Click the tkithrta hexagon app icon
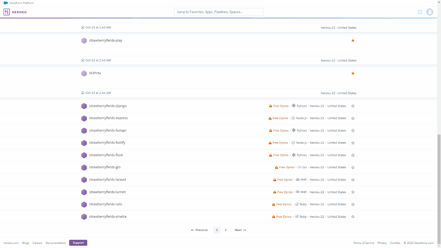This screenshot has width=441, height=248. coord(84,73)
